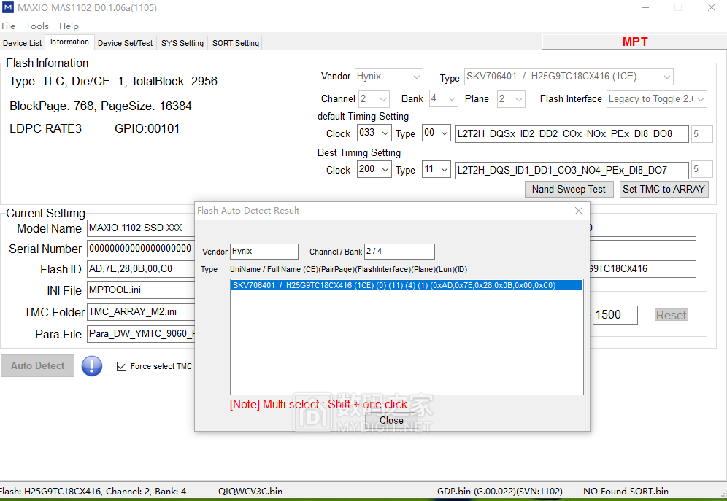The height and width of the screenshot is (501, 727).
Task: Click dialog Channel / Bank 2 / 4 field
Action: 399,252
